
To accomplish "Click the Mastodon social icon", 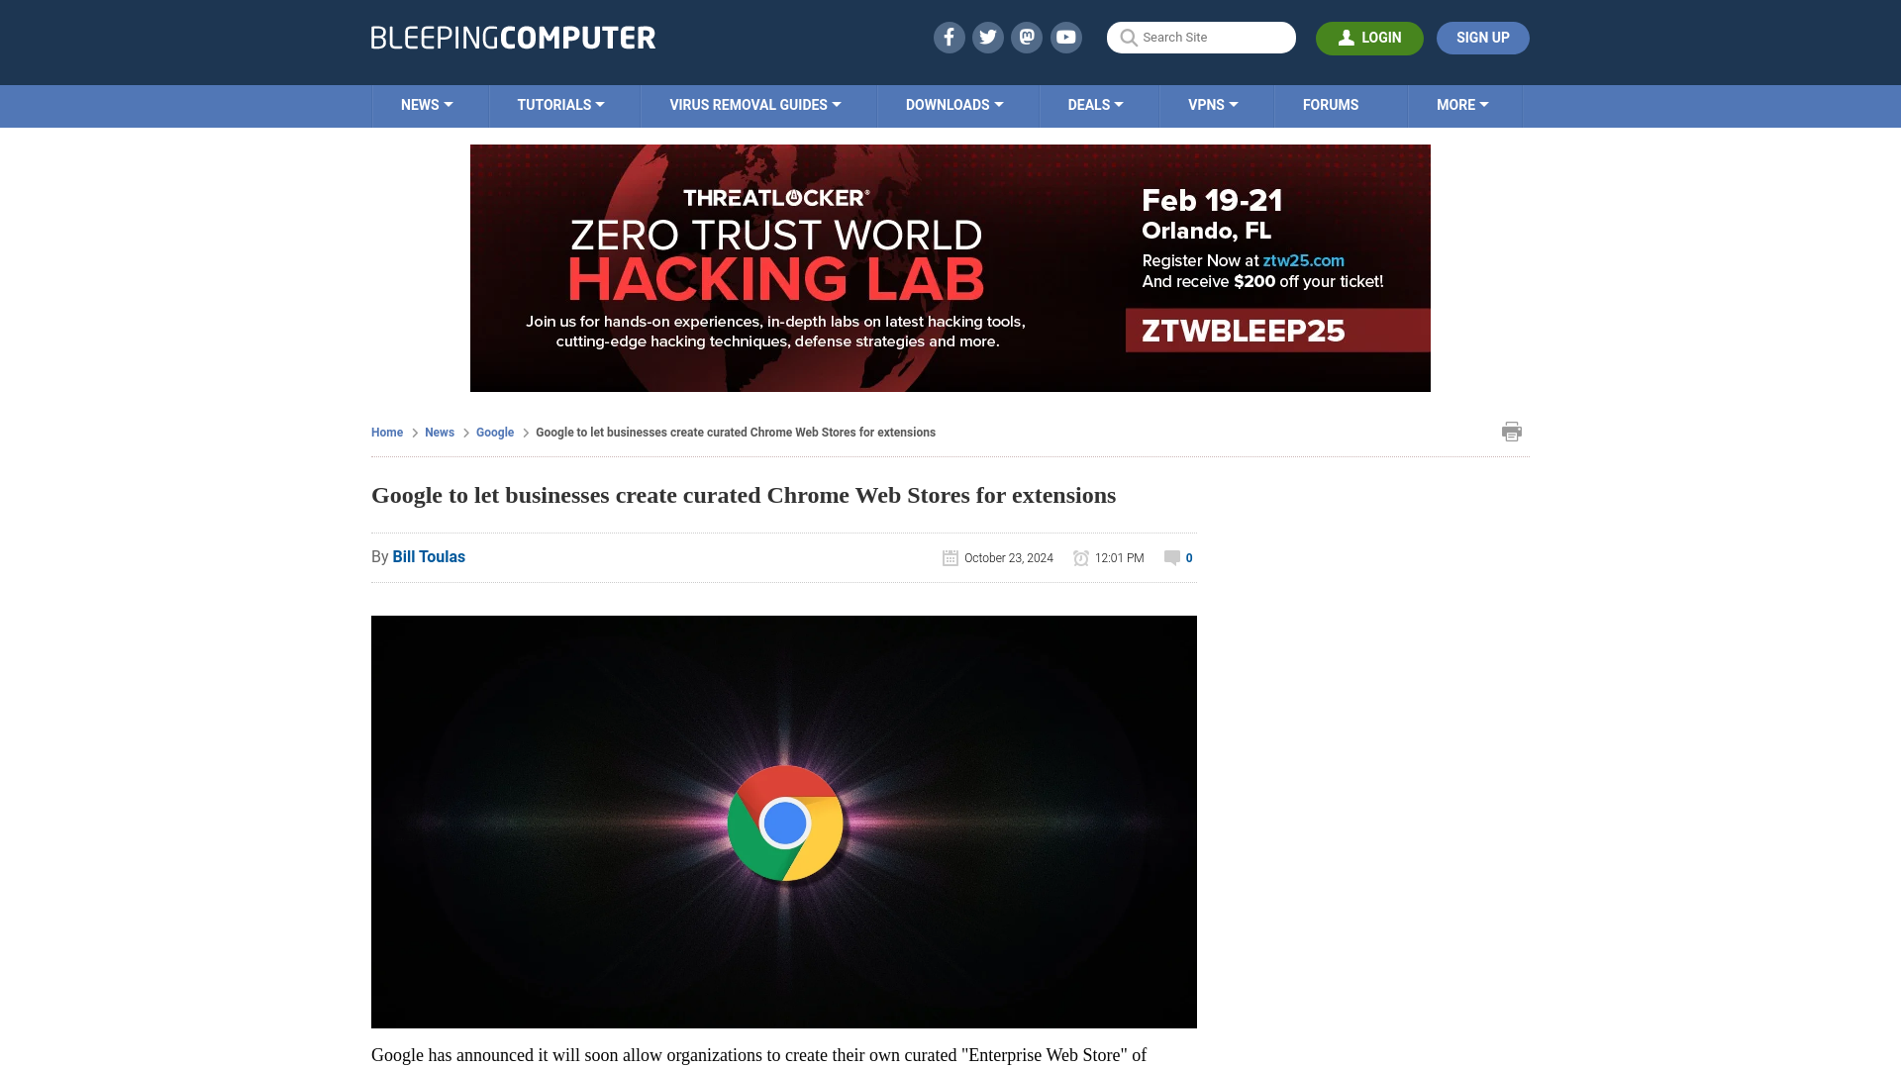I will [x=1028, y=37].
